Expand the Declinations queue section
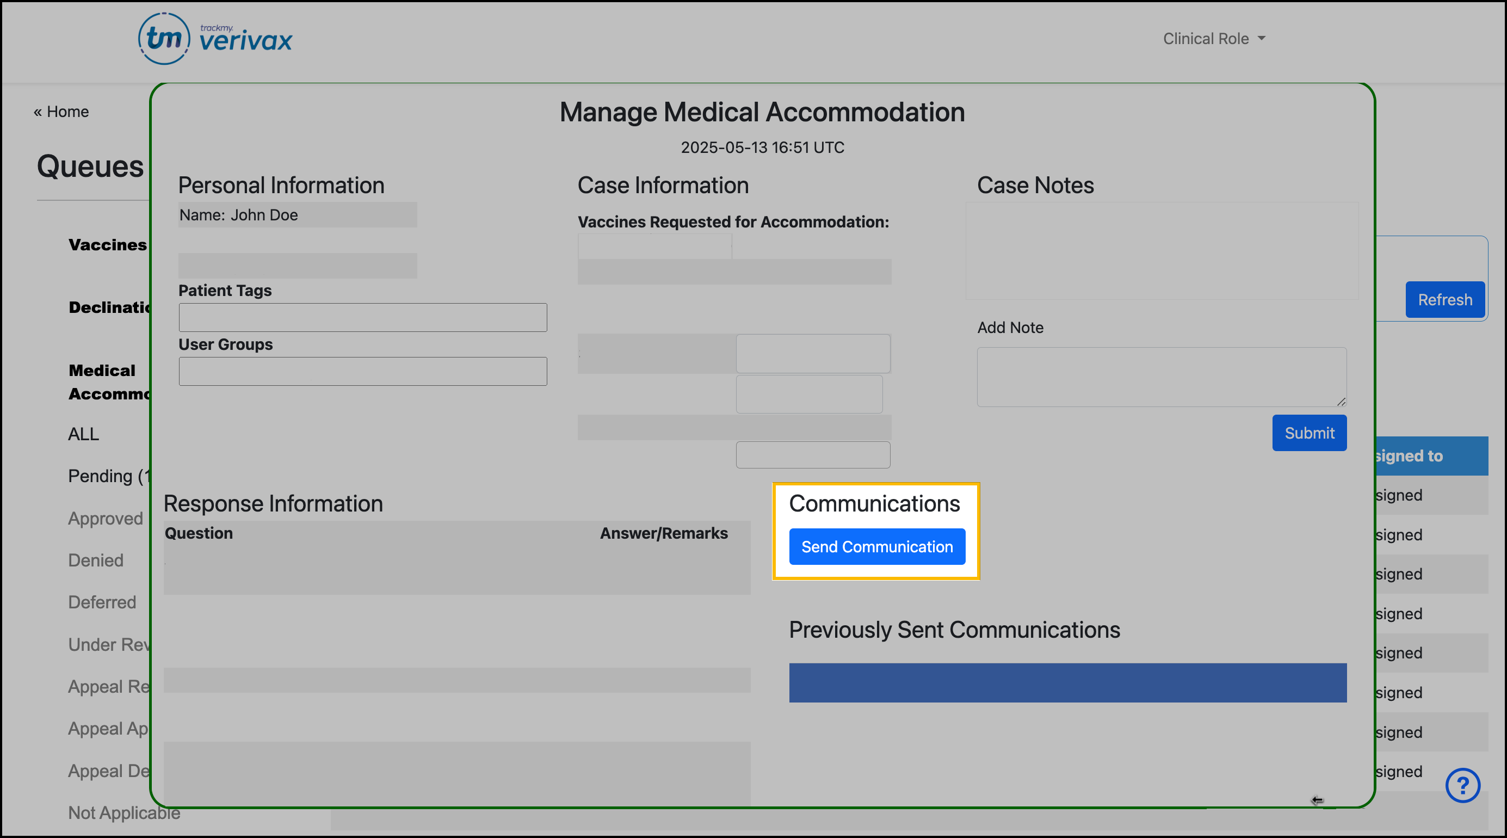 (x=109, y=307)
